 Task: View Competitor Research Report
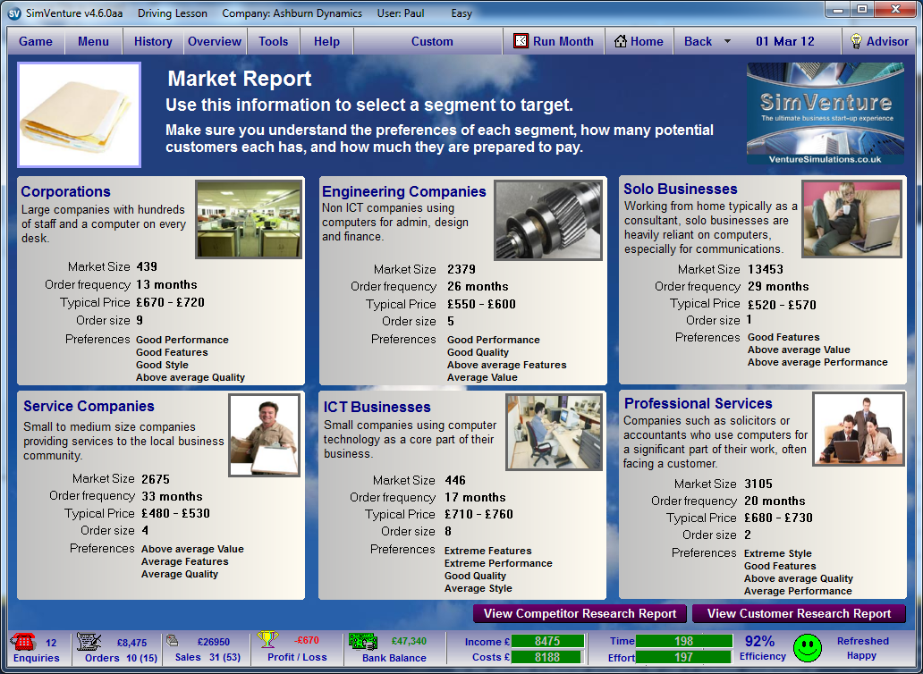pos(580,613)
